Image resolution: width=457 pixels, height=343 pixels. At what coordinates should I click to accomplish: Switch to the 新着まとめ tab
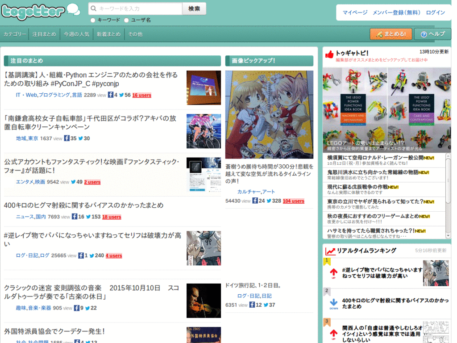(108, 34)
